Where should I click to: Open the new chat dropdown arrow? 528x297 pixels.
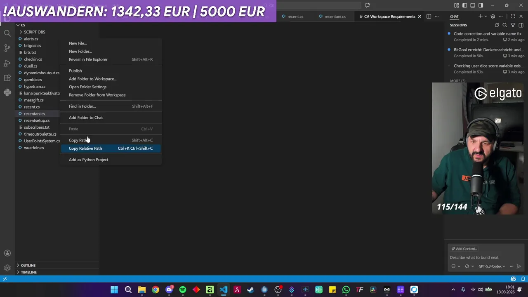[x=486, y=16]
